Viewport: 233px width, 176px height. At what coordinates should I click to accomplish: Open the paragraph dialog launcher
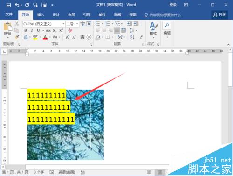pos(143,45)
